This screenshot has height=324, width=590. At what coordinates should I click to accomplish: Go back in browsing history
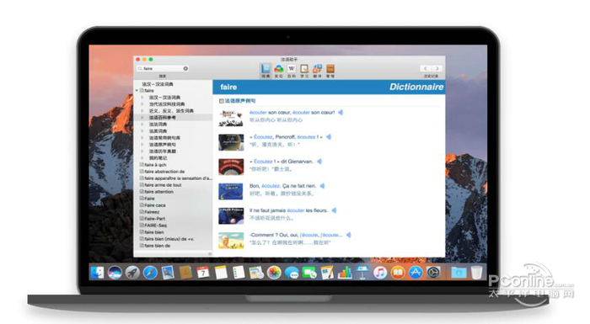click(x=426, y=68)
